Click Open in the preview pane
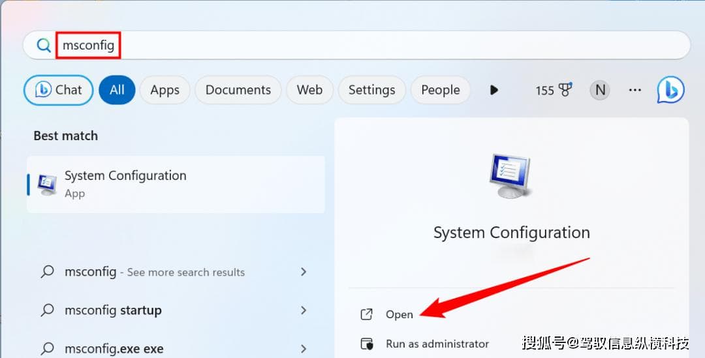Image resolution: width=705 pixels, height=358 pixels. point(399,314)
